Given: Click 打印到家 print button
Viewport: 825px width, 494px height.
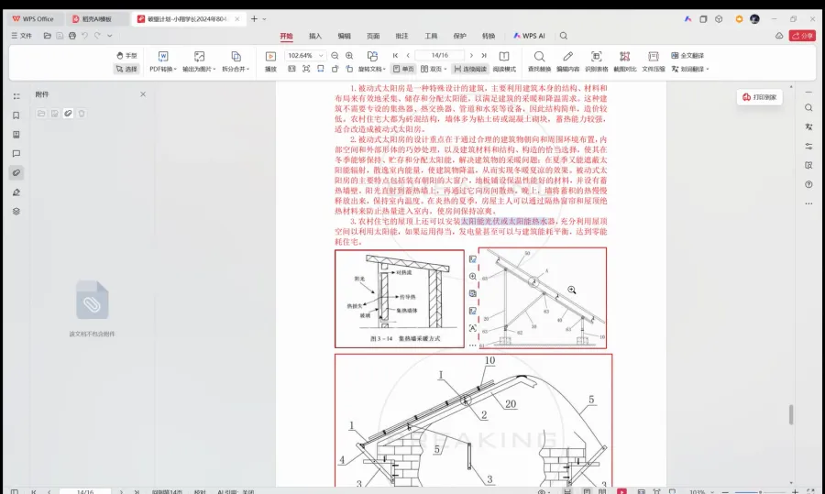Looking at the screenshot, I should click(x=759, y=97).
